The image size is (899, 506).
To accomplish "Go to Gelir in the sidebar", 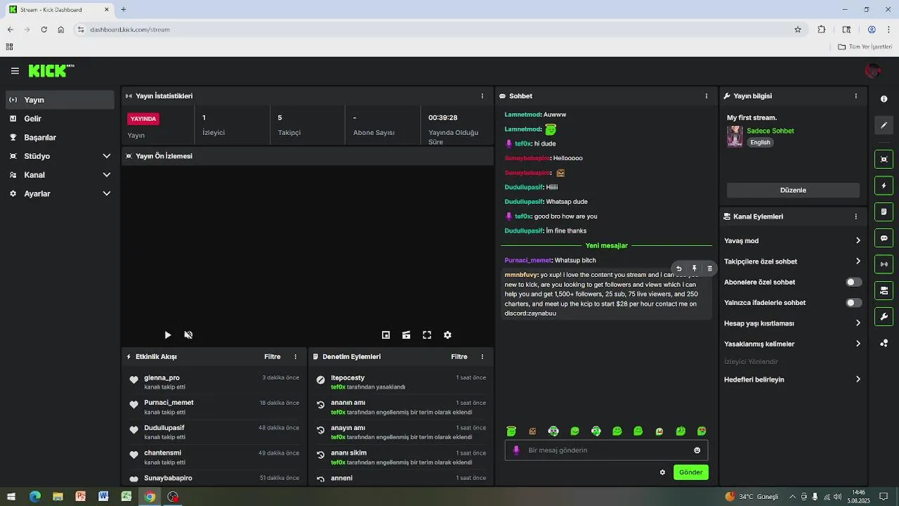I will click(60, 119).
